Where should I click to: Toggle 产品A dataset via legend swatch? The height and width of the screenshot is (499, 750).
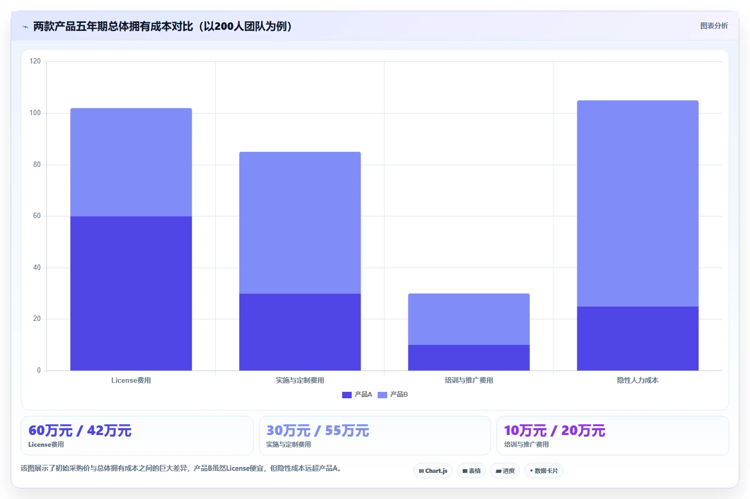(x=347, y=395)
